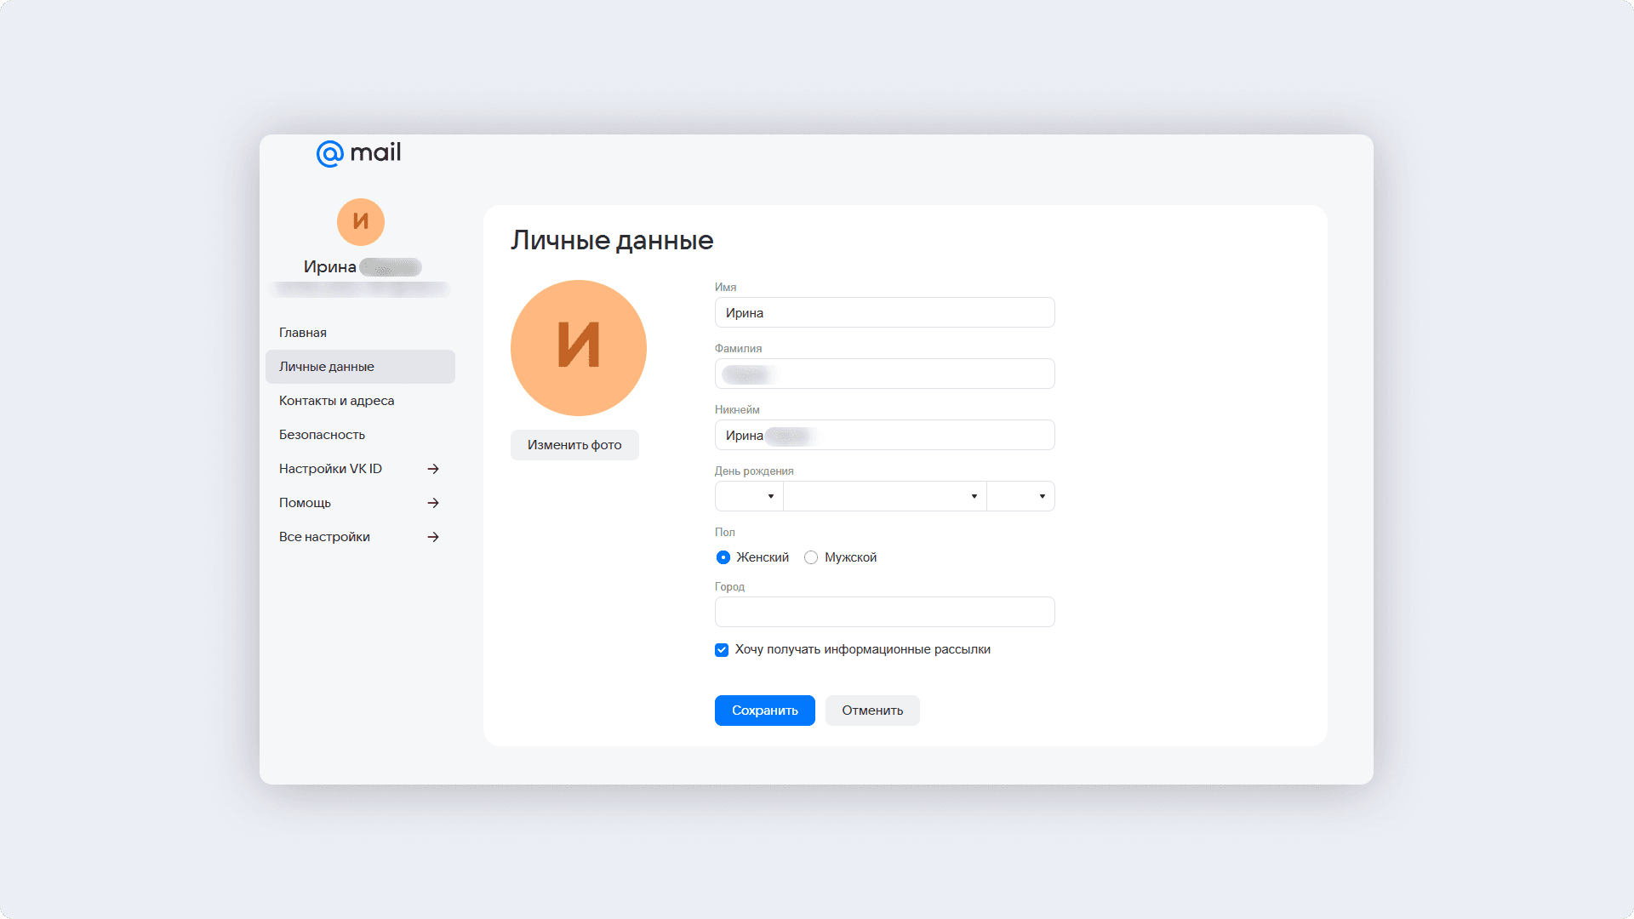The height and width of the screenshot is (919, 1634).
Task: Open the Безопасность section
Action: point(322,435)
